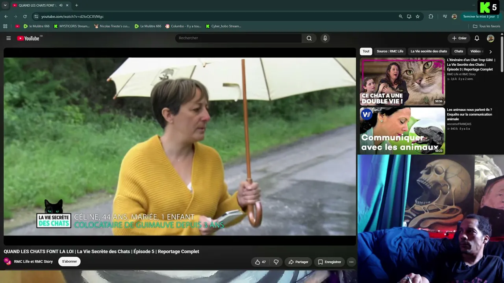Viewport: 504px width, 283px height.
Task: Open the browser extensions puzzle icon
Action: click(431, 17)
